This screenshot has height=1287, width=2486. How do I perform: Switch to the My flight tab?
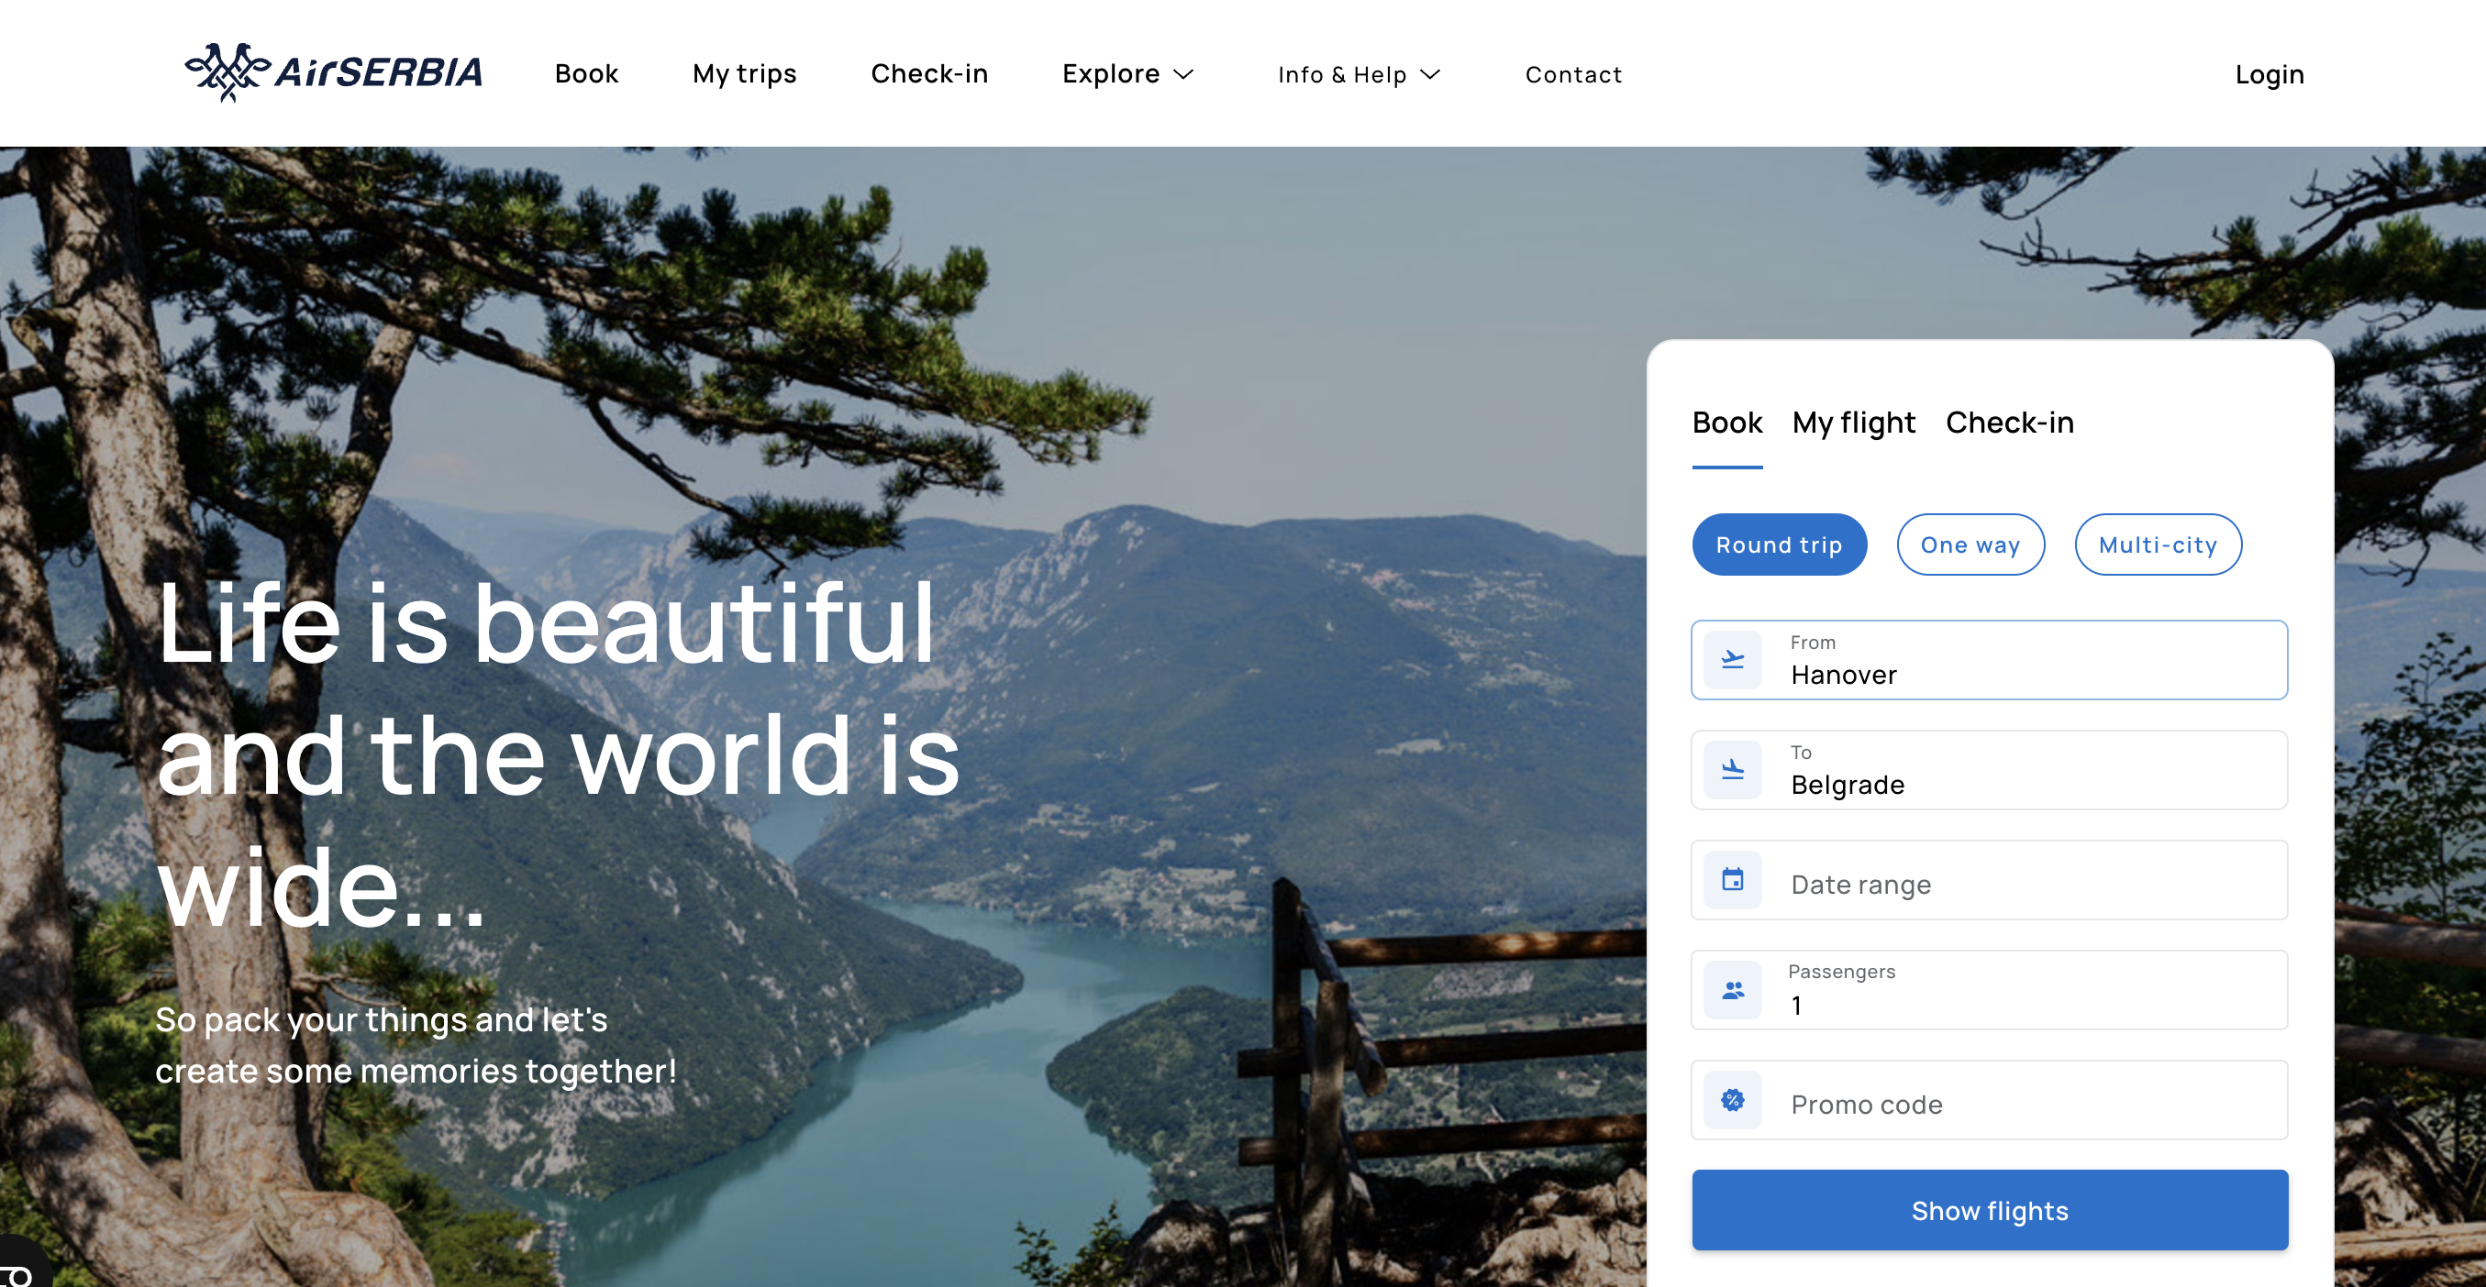1853,423
